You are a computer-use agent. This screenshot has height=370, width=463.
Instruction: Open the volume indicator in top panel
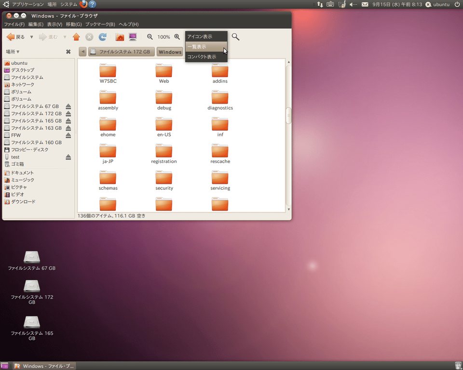tap(353, 4)
